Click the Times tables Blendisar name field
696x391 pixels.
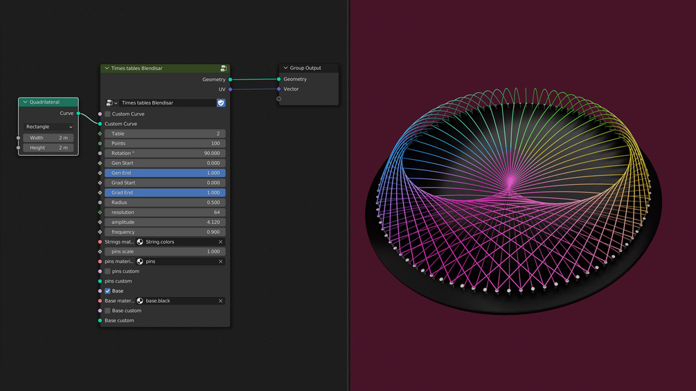click(x=168, y=103)
